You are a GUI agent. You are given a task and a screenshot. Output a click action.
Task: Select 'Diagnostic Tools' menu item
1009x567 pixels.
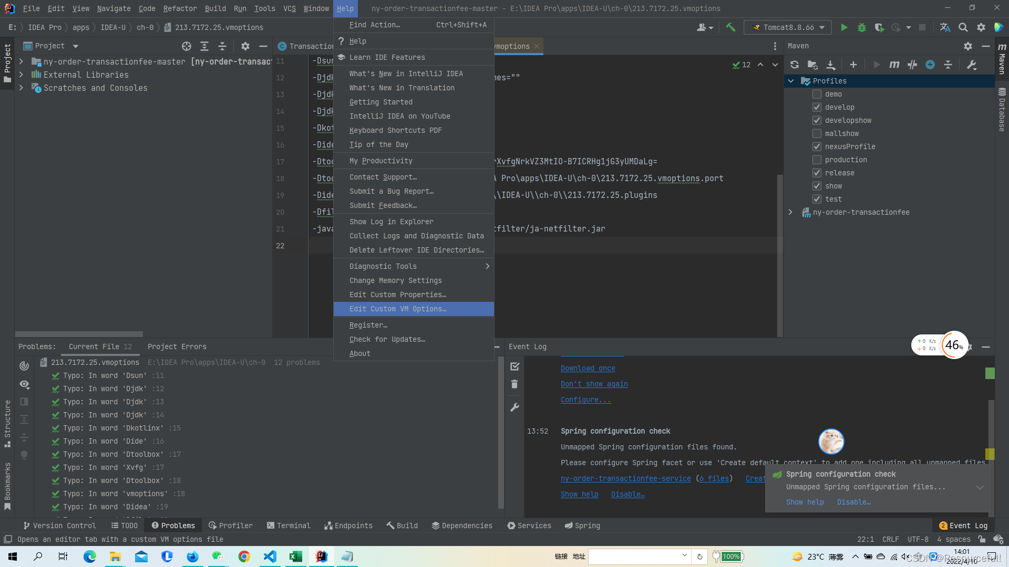click(x=383, y=266)
